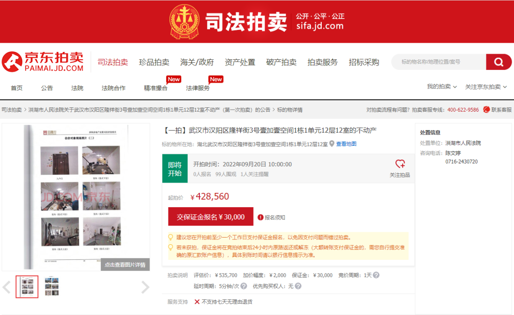This screenshot has height=315, width=514.
Task: Open the 海关/政府 tab
Action: click(197, 62)
